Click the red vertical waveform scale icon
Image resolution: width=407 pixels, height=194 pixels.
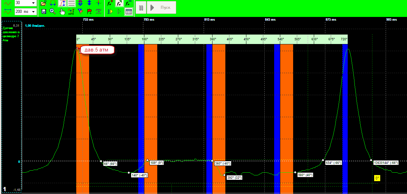(x=7, y=3)
